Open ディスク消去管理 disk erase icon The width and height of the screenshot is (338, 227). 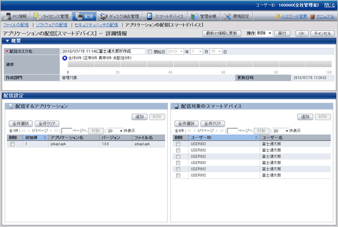pyautogui.click(x=104, y=16)
